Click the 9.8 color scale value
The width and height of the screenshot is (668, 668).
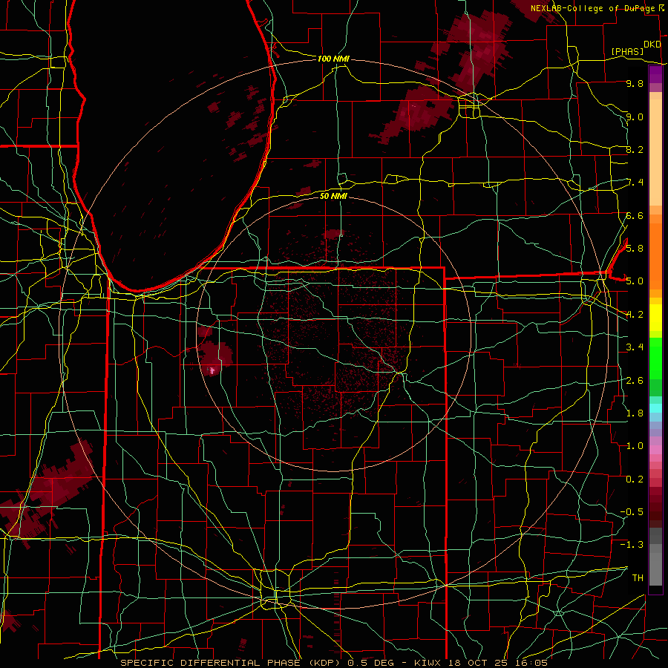(x=635, y=83)
